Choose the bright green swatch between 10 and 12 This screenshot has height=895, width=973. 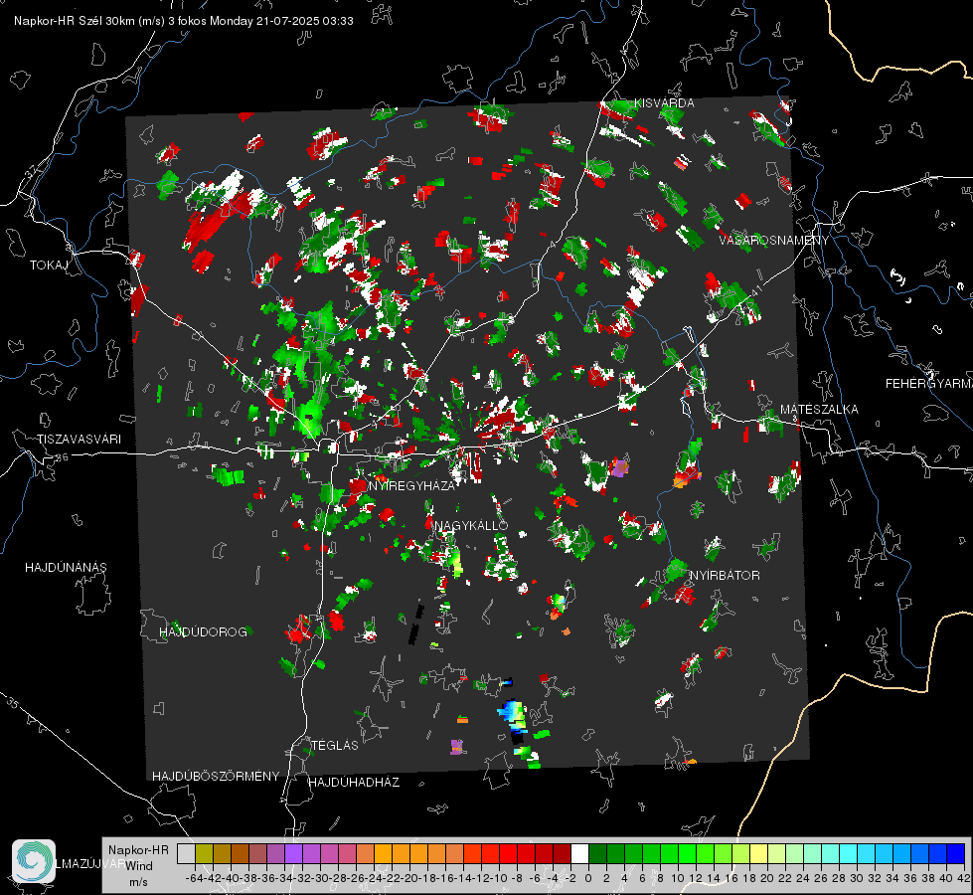coord(687,853)
